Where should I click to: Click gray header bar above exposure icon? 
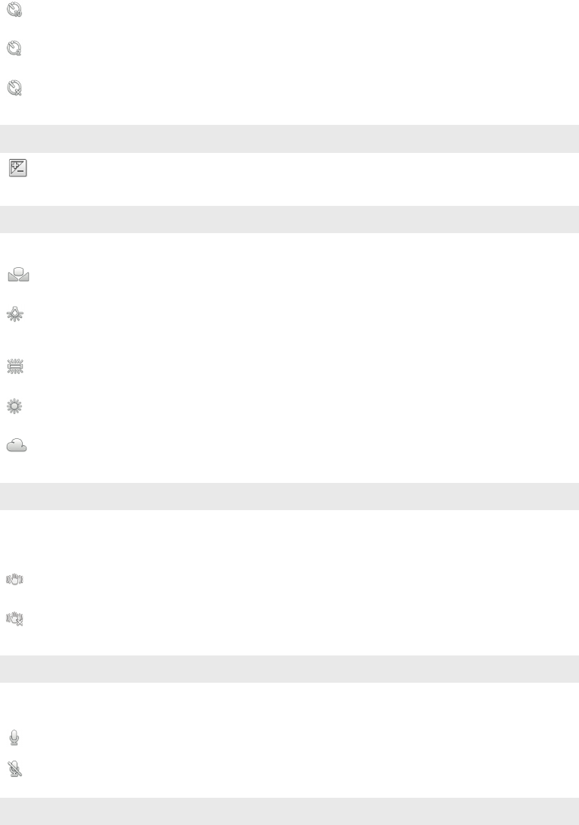click(289, 139)
